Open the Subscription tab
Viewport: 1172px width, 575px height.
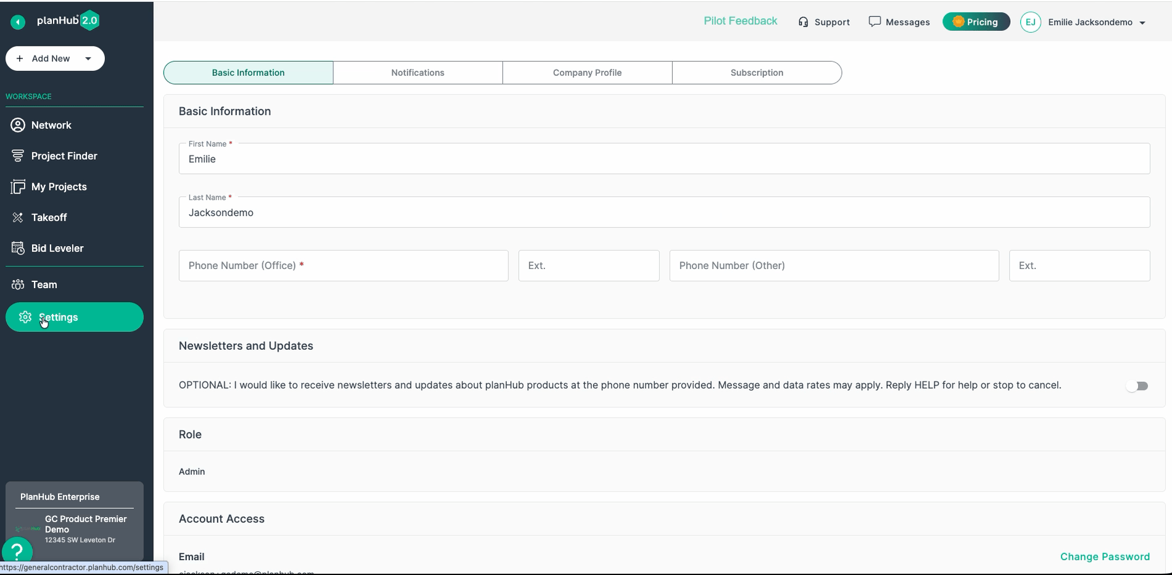pyautogui.click(x=757, y=73)
